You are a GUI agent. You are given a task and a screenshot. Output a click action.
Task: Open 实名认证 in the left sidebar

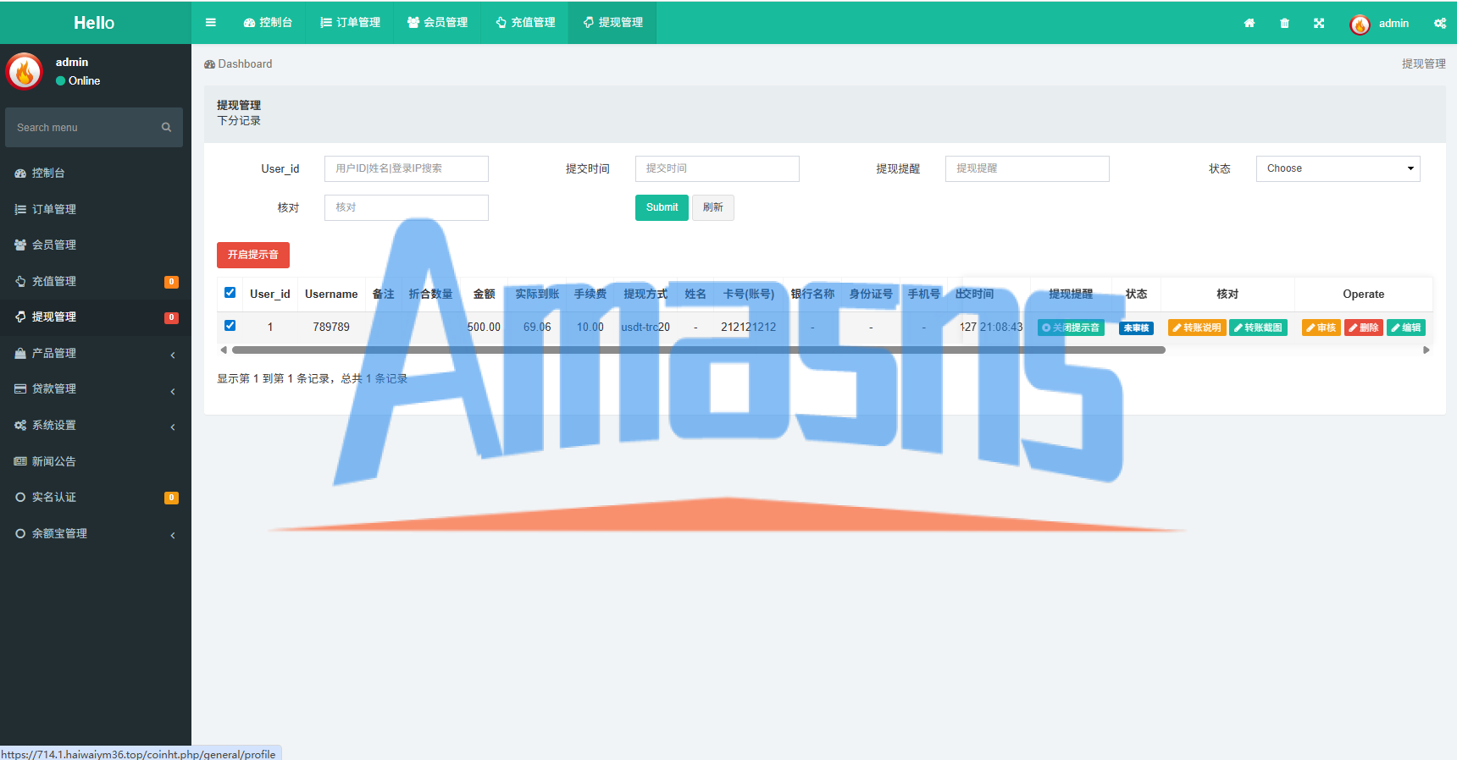[96, 497]
